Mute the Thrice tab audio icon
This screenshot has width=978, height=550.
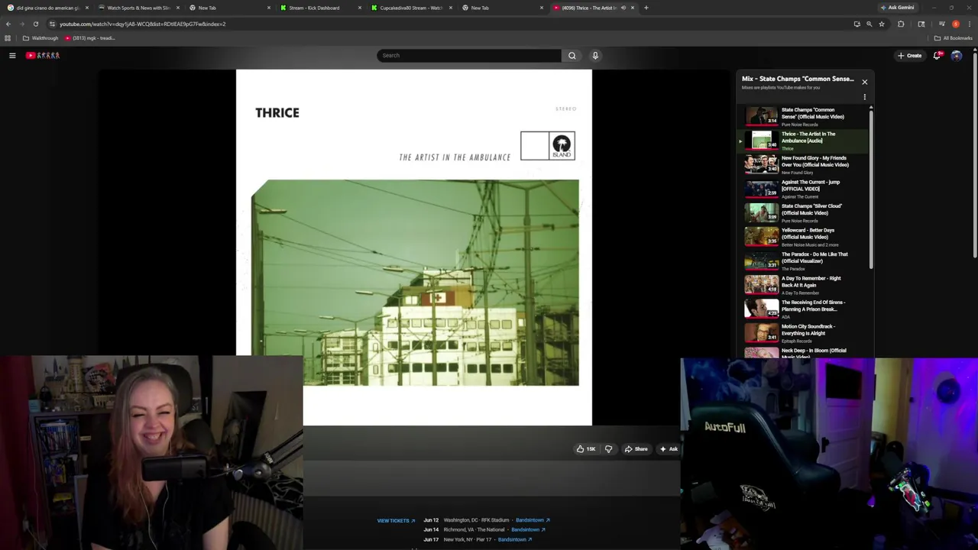(x=623, y=8)
